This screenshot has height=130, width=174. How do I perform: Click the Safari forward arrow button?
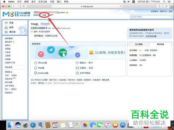coord(18,6)
